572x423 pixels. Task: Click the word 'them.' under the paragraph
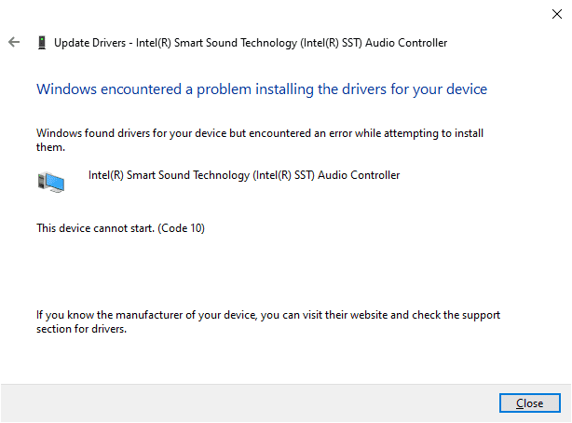tap(50, 147)
